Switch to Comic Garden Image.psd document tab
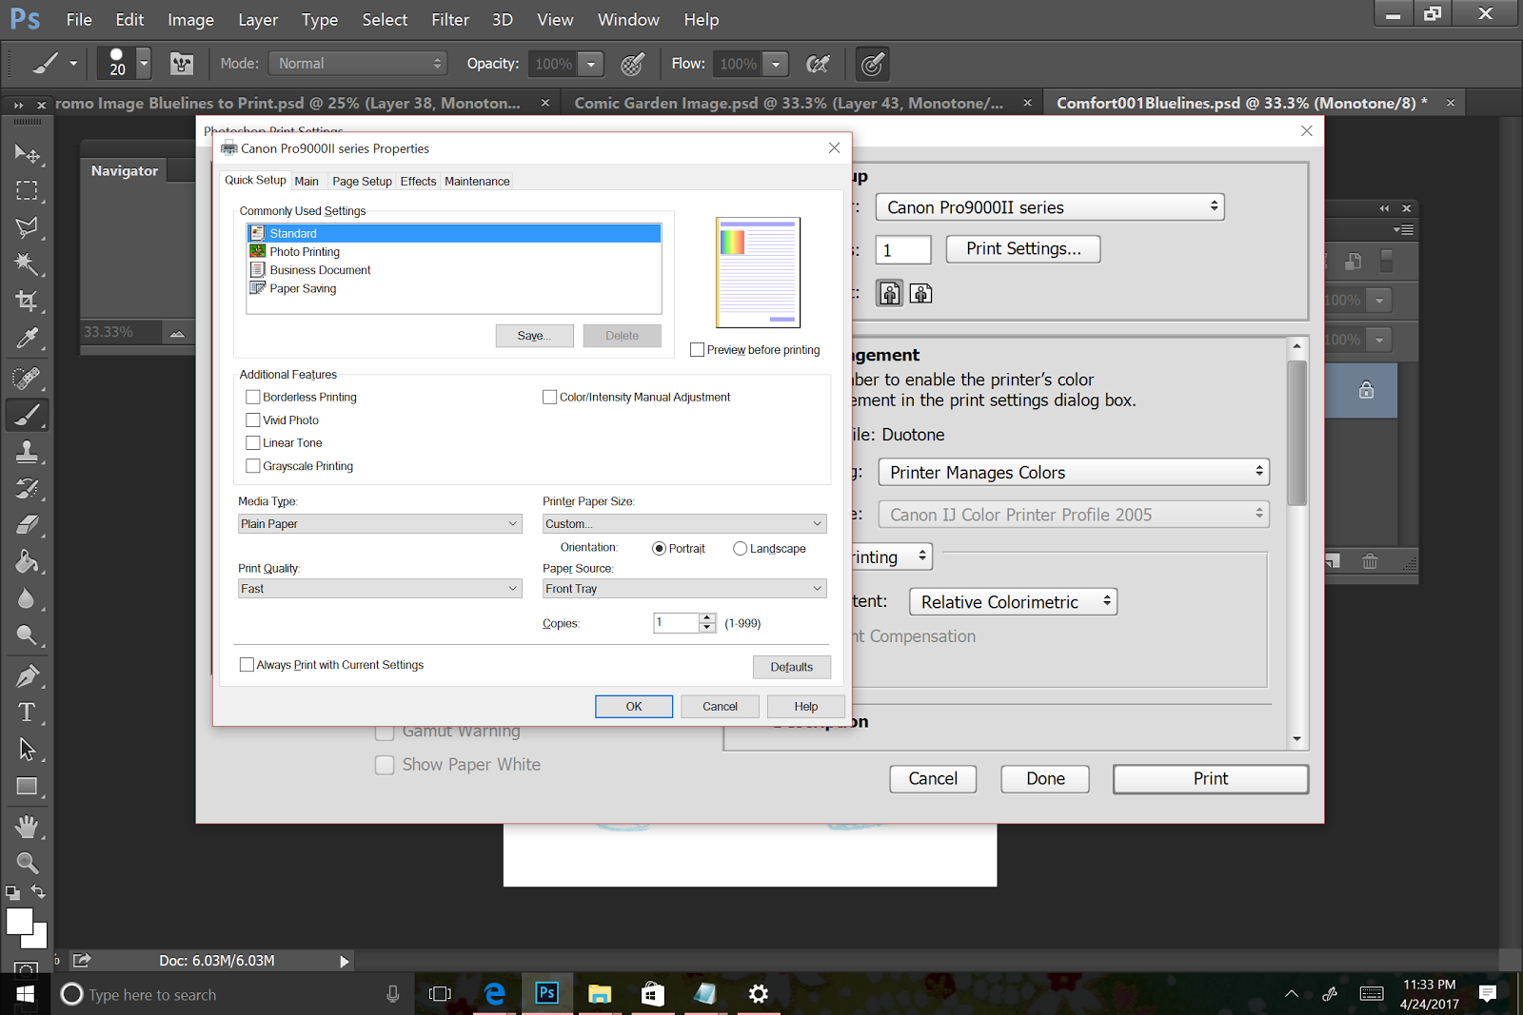This screenshot has height=1015, width=1523. coord(789,103)
